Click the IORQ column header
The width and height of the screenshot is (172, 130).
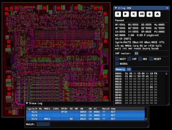56,109
